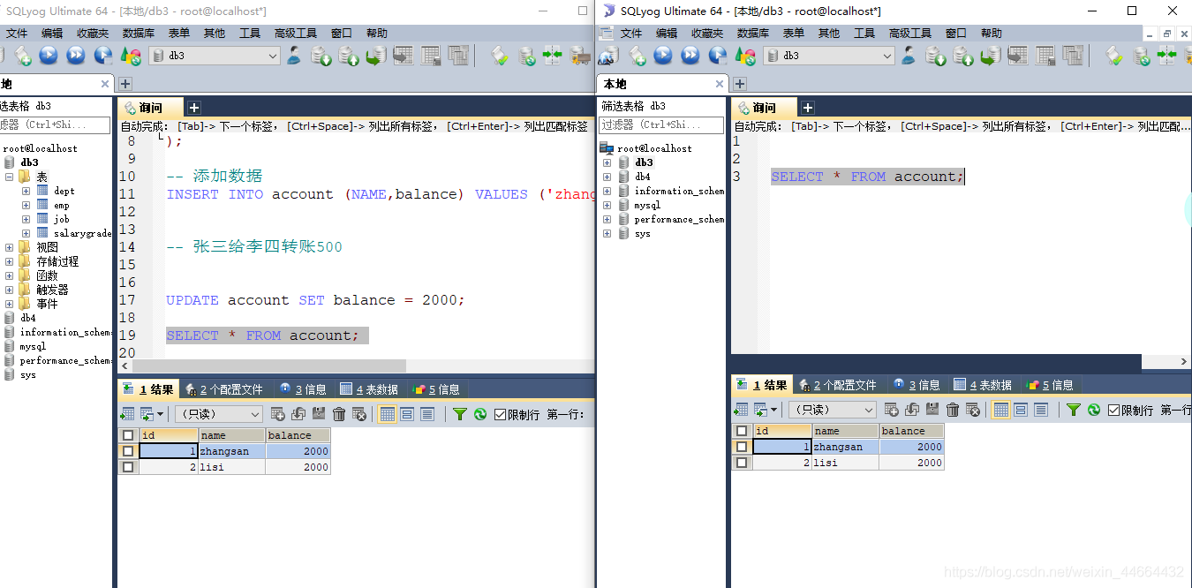Click Insert new row icon in left result toolbar

[x=277, y=414]
